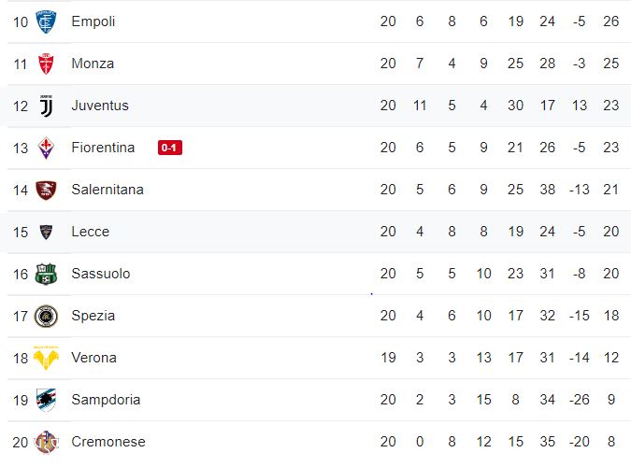Select the Sassuolo team name
Screen dimensions: 631x467
101,274
